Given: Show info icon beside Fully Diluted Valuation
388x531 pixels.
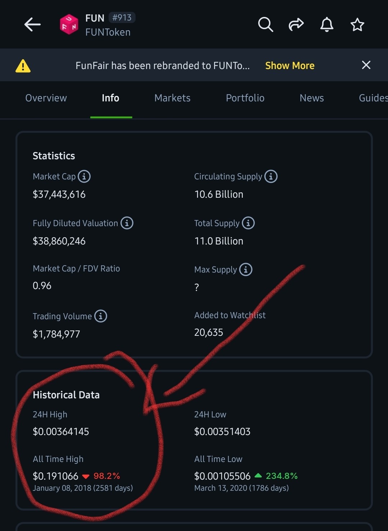Looking at the screenshot, I should point(127,223).
